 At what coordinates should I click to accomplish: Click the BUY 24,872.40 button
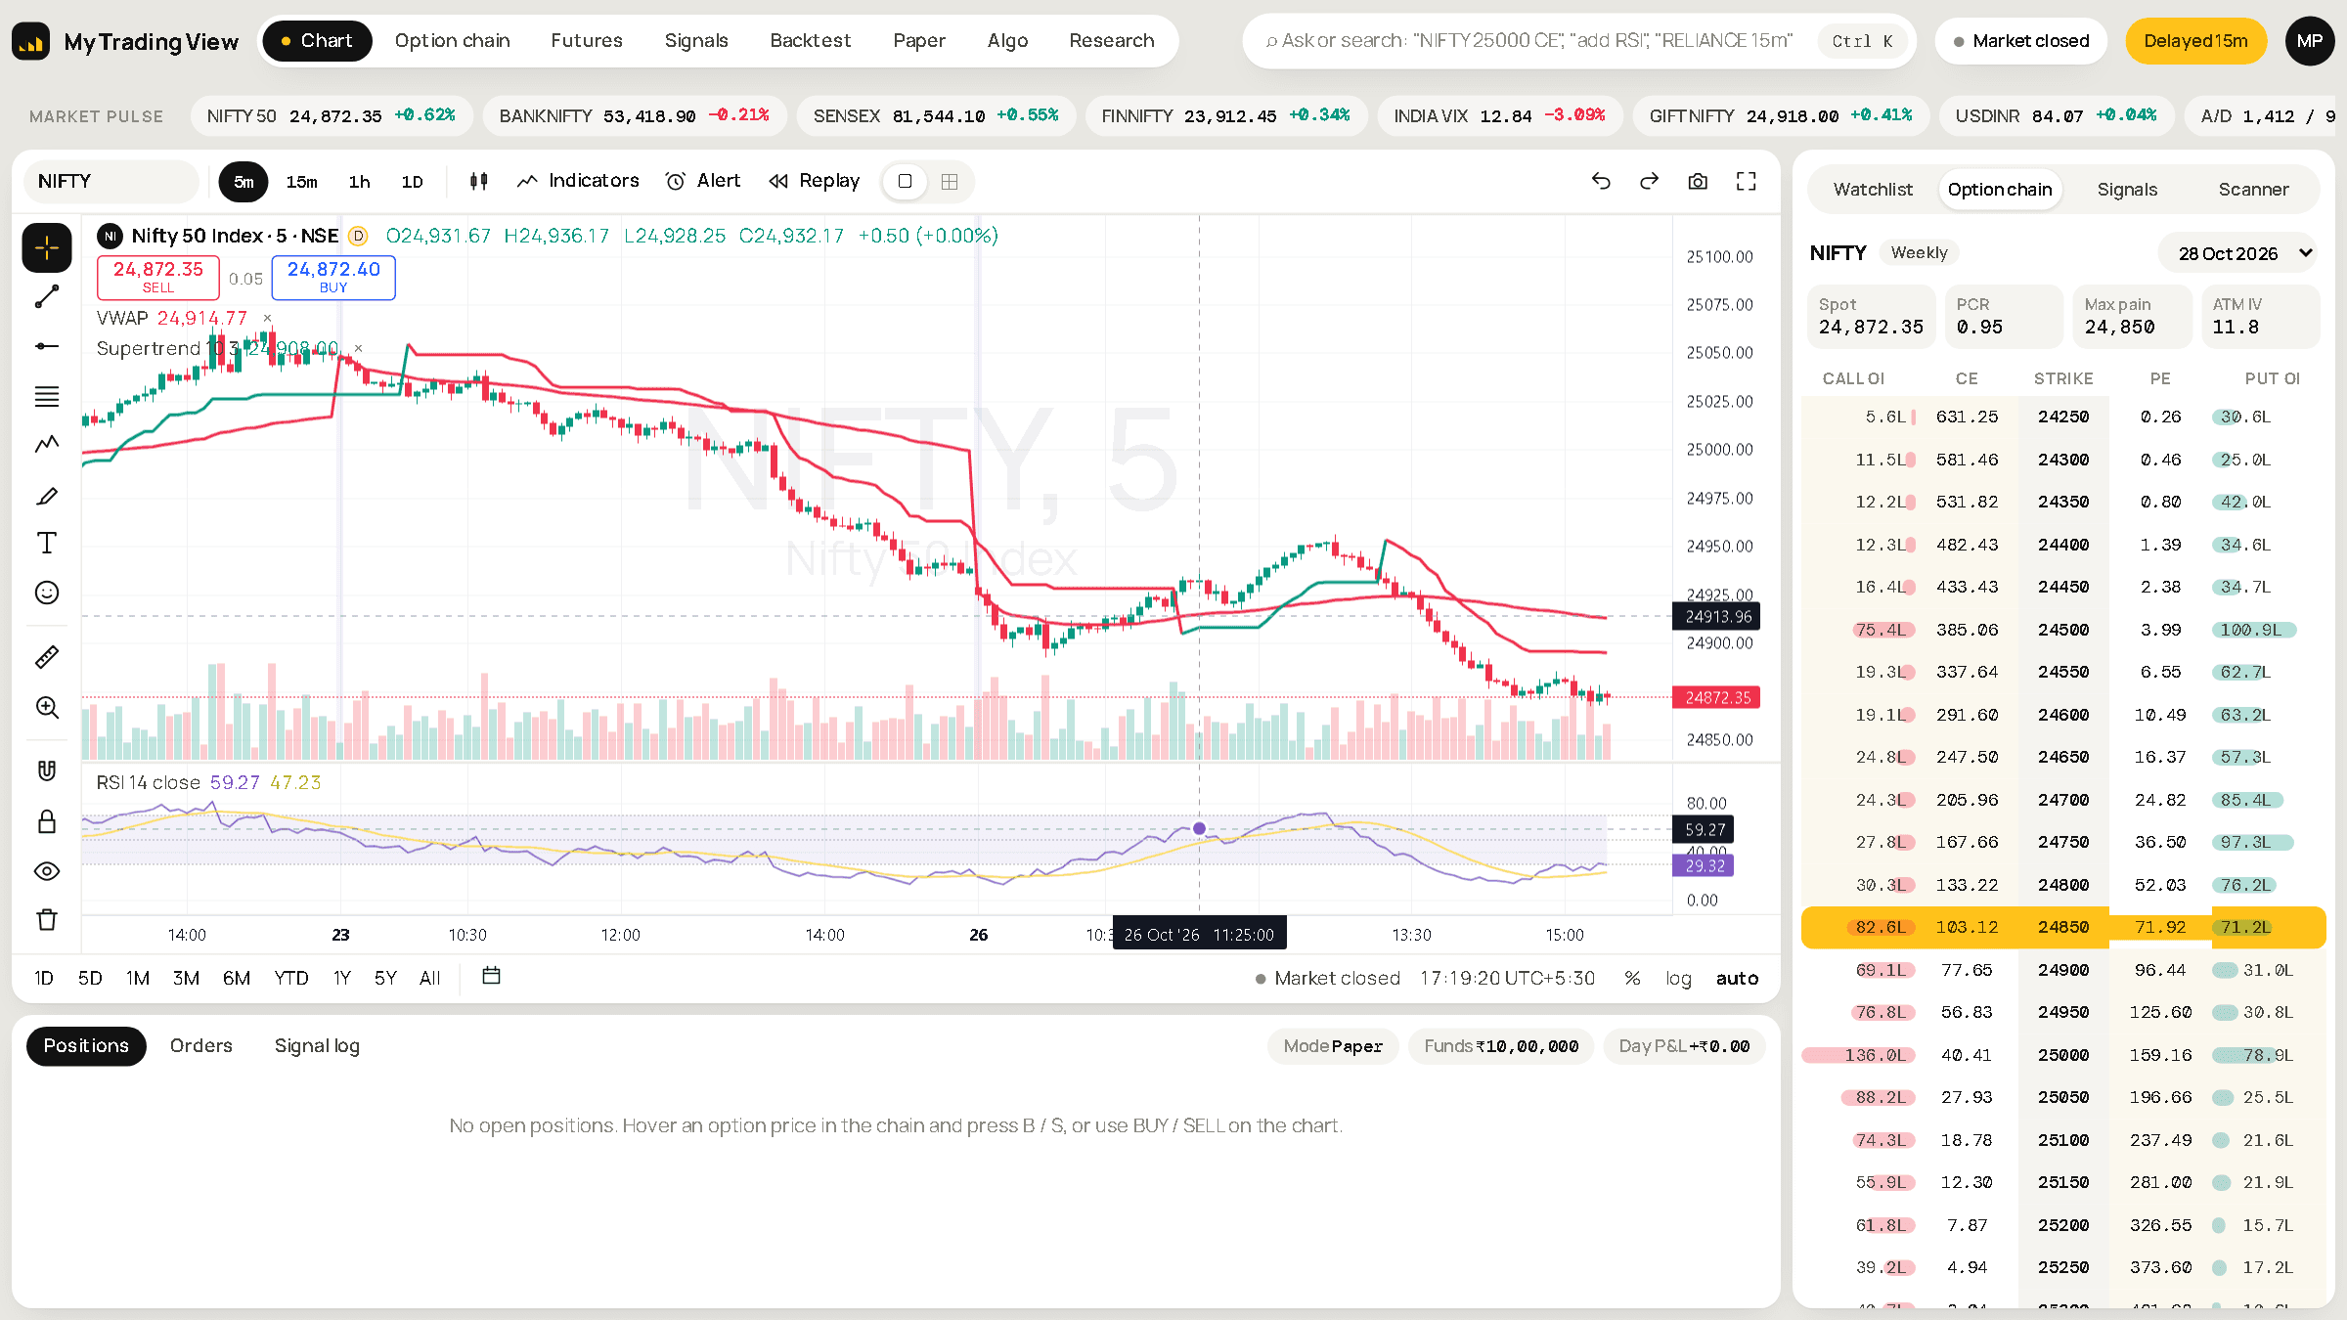pos(333,278)
